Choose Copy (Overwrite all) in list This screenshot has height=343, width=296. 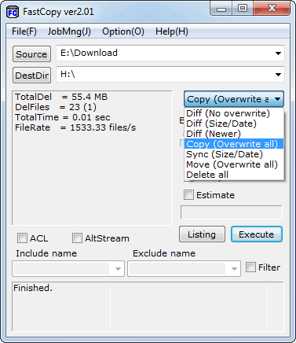(x=234, y=144)
